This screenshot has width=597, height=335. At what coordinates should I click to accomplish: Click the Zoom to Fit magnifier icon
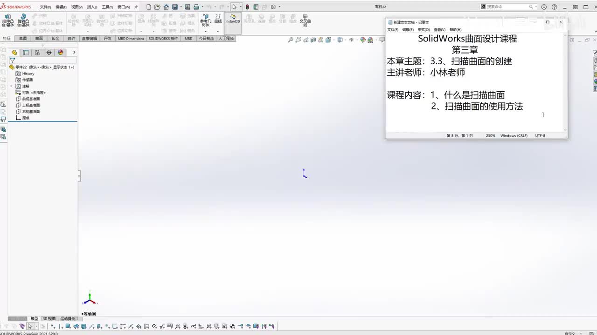pos(291,40)
